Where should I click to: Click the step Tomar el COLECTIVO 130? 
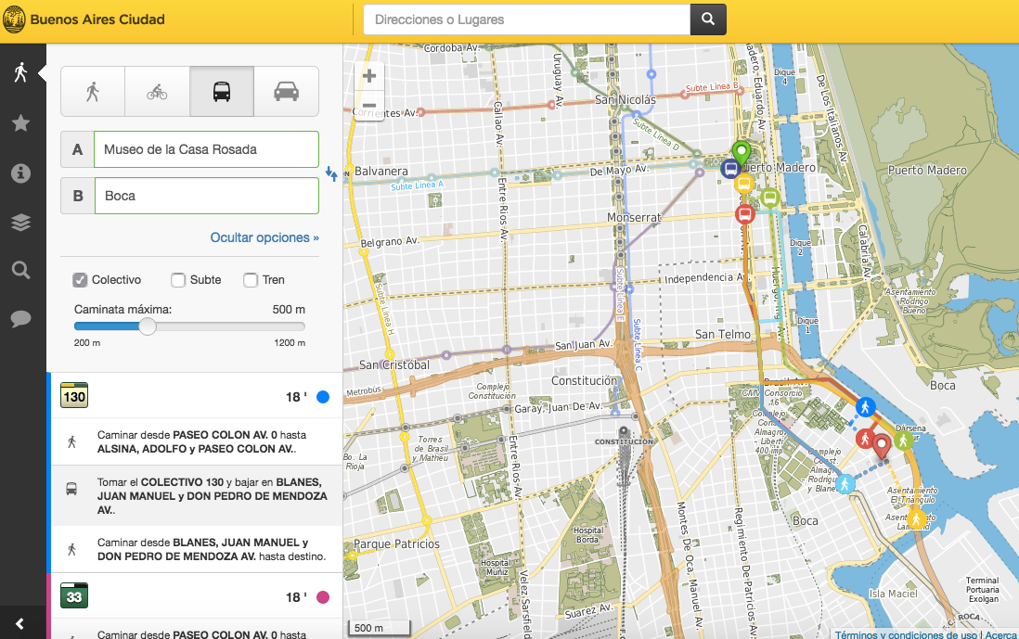(x=197, y=495)
